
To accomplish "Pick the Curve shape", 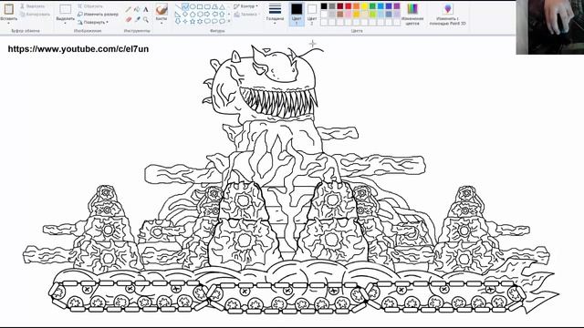I will [x=185, y=6].
